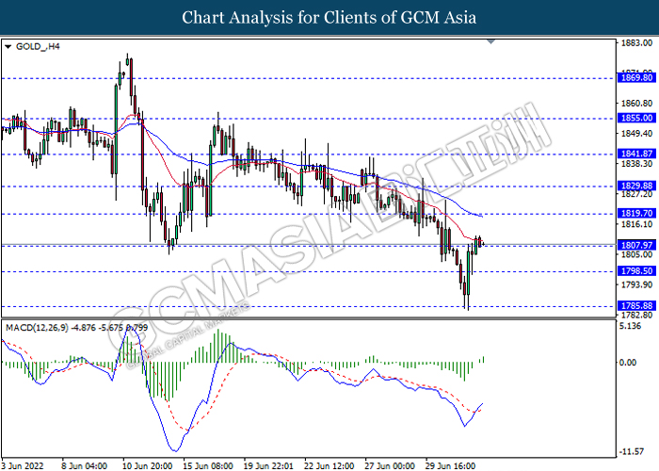Click the 1816.10 price scale value
The width and height of the screenshot is (659, 471).
pos(636,224)
